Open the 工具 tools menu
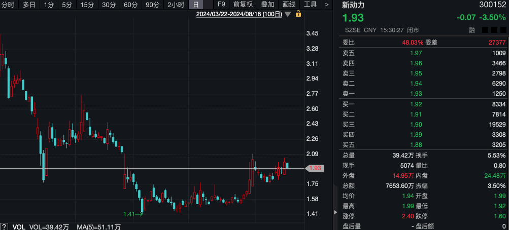This screenshot has height=230, width=509. (x=310, y=5)
